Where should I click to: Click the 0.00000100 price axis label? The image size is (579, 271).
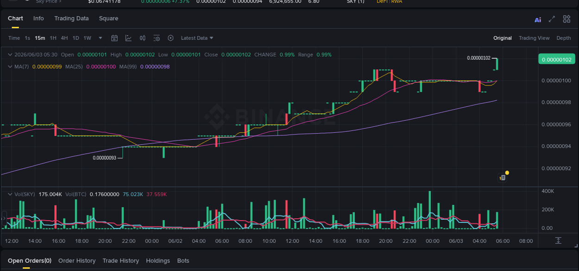coord(556,80)
